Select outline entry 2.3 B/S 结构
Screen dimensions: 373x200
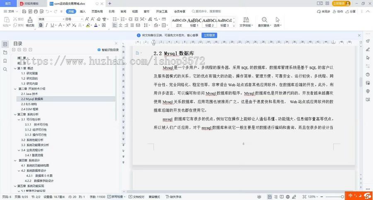(x=29, y=104)
